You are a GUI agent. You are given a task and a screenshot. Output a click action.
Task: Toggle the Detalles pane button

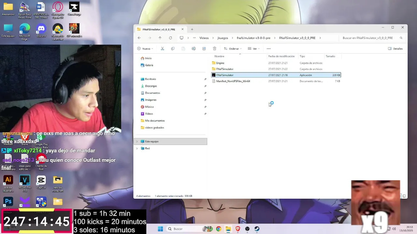pyautogui.click(x=395, y=49)
